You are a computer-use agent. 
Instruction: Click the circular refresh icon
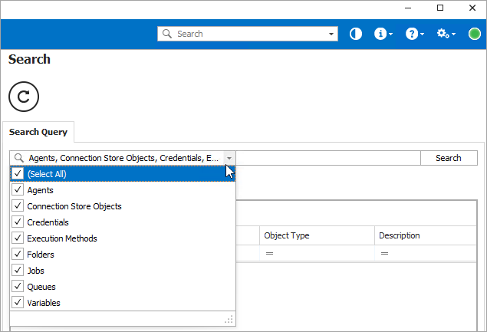click(x=24, y=96)
